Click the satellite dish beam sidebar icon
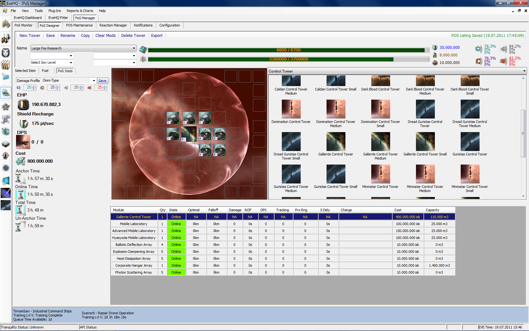529x331 pixels. (x=6, y=193)
